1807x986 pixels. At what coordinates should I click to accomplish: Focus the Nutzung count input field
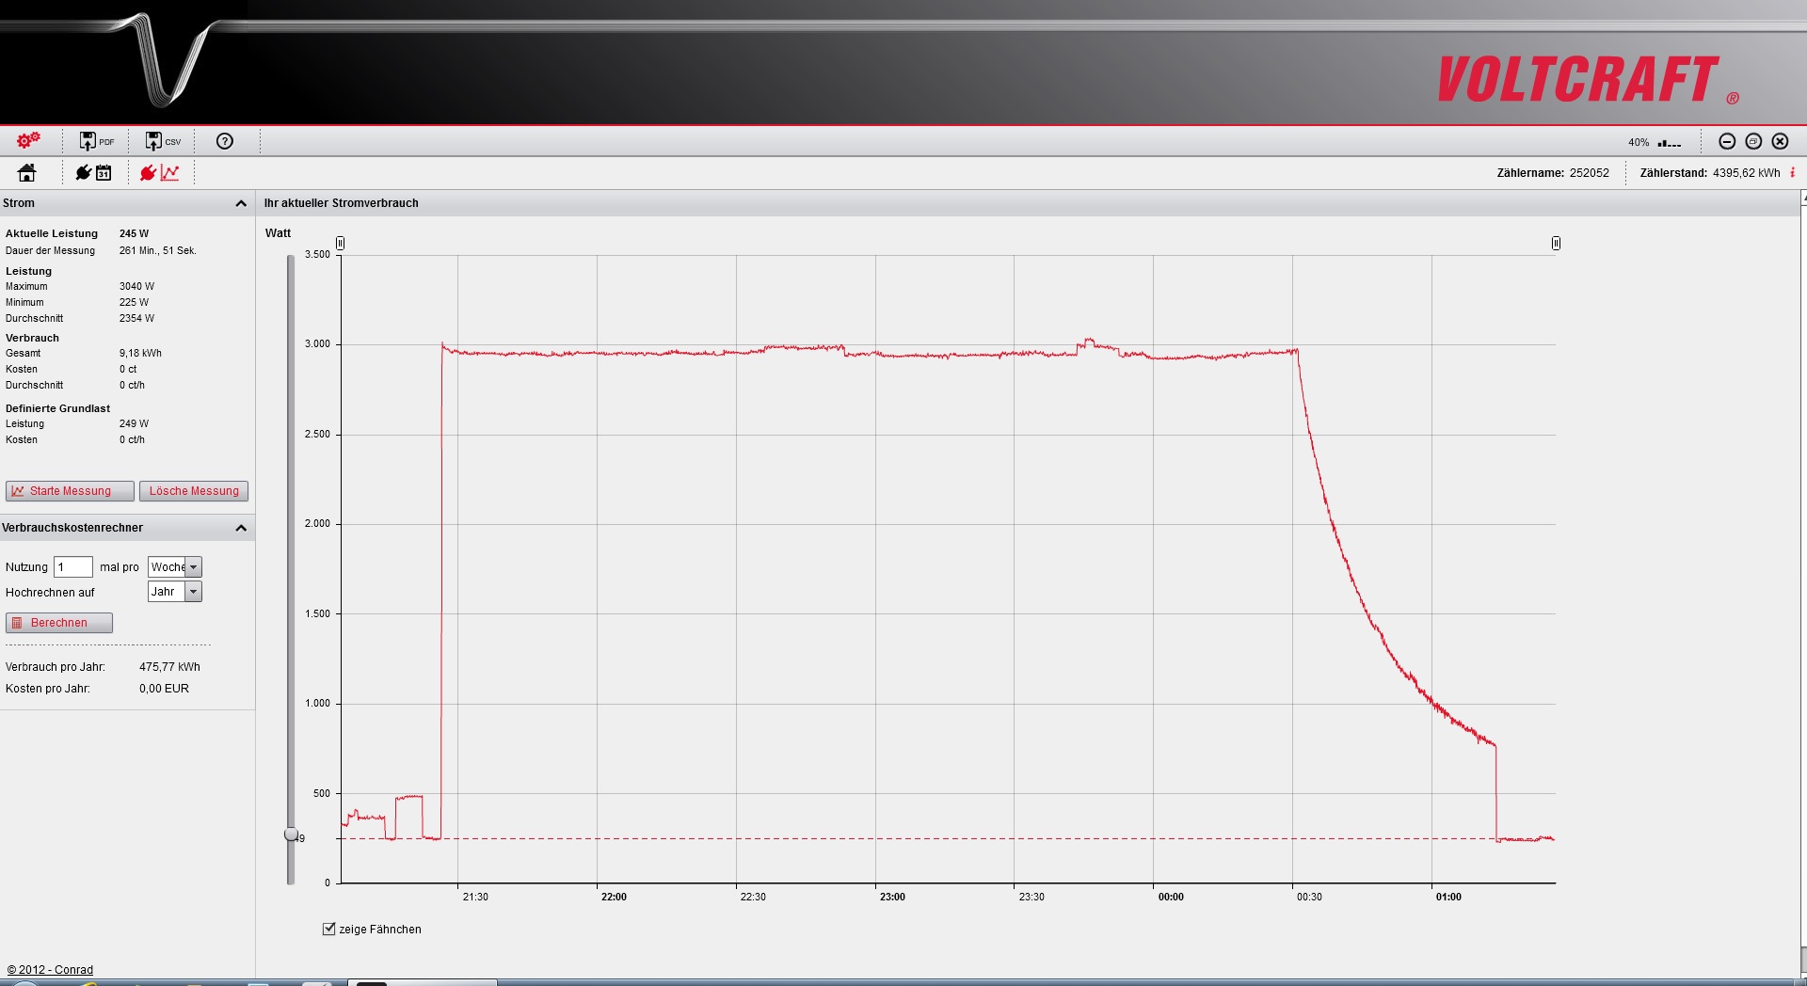(73, 567)
